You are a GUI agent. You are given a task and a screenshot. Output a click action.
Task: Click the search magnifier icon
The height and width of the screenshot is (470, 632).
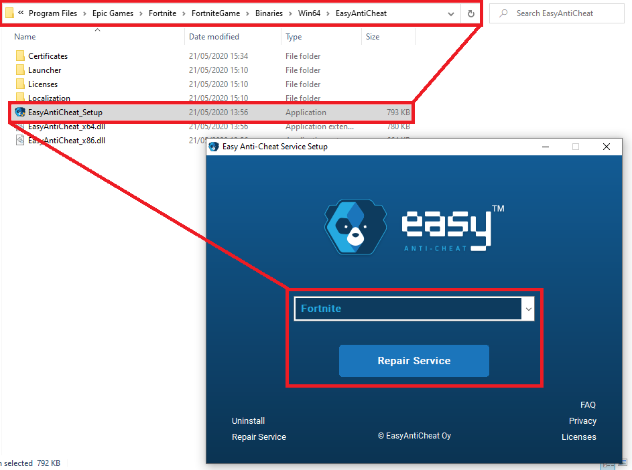click(x=503, y=13)
